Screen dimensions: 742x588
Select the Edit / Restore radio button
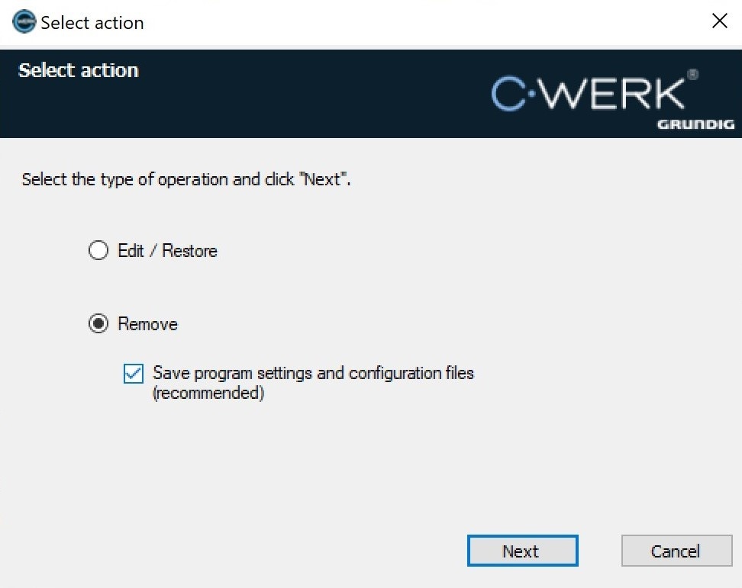(x=98, y=251)
